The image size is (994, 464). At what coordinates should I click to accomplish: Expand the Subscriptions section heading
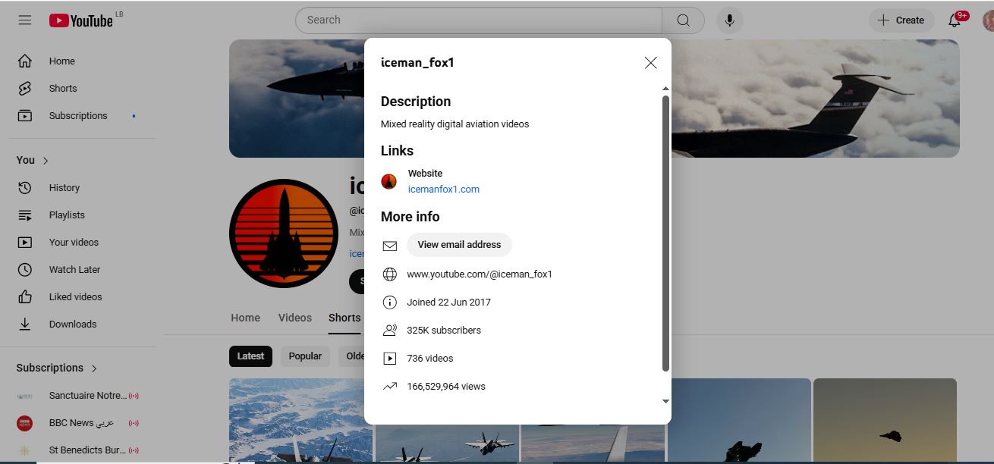(57, 368)
